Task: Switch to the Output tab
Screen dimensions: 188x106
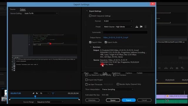Action: pyautogui.click(x=23, y=9)
